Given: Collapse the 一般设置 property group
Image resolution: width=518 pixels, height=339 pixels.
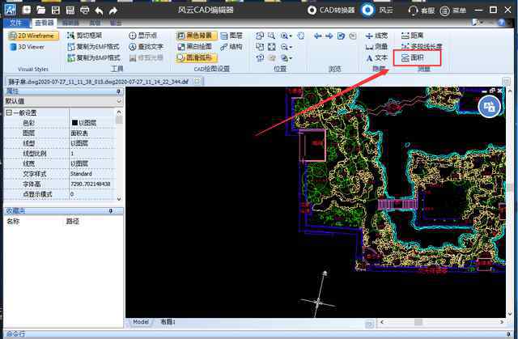Looking at the screenshot, I should click(9, 112).
